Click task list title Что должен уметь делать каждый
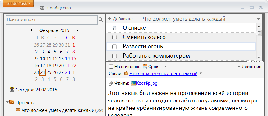The height and width of the screenshot is (116, 268). tap(184, 19)
